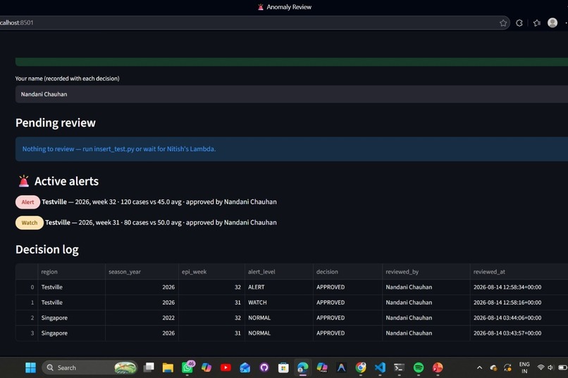The image size is (568, 378).
Task: Open Spotify from the taskbar
Action: click(x=419, y=368)
